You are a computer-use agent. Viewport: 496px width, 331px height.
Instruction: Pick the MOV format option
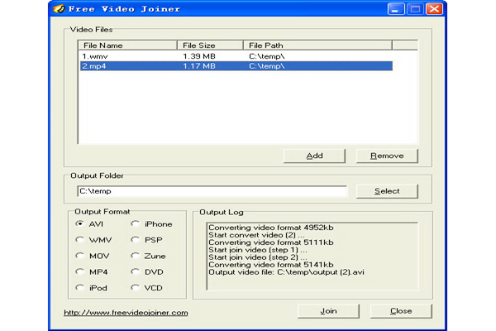80,256
